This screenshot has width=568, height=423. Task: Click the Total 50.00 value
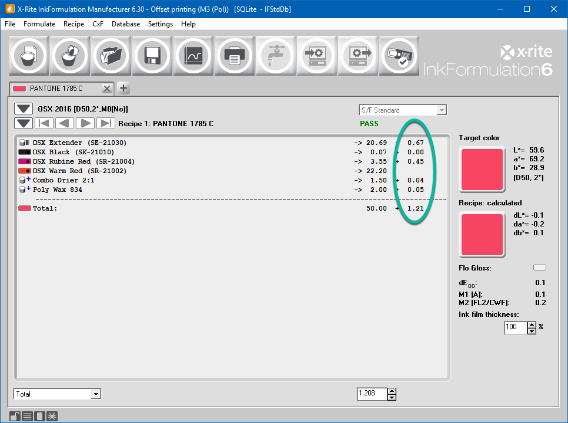pos(376,208)
